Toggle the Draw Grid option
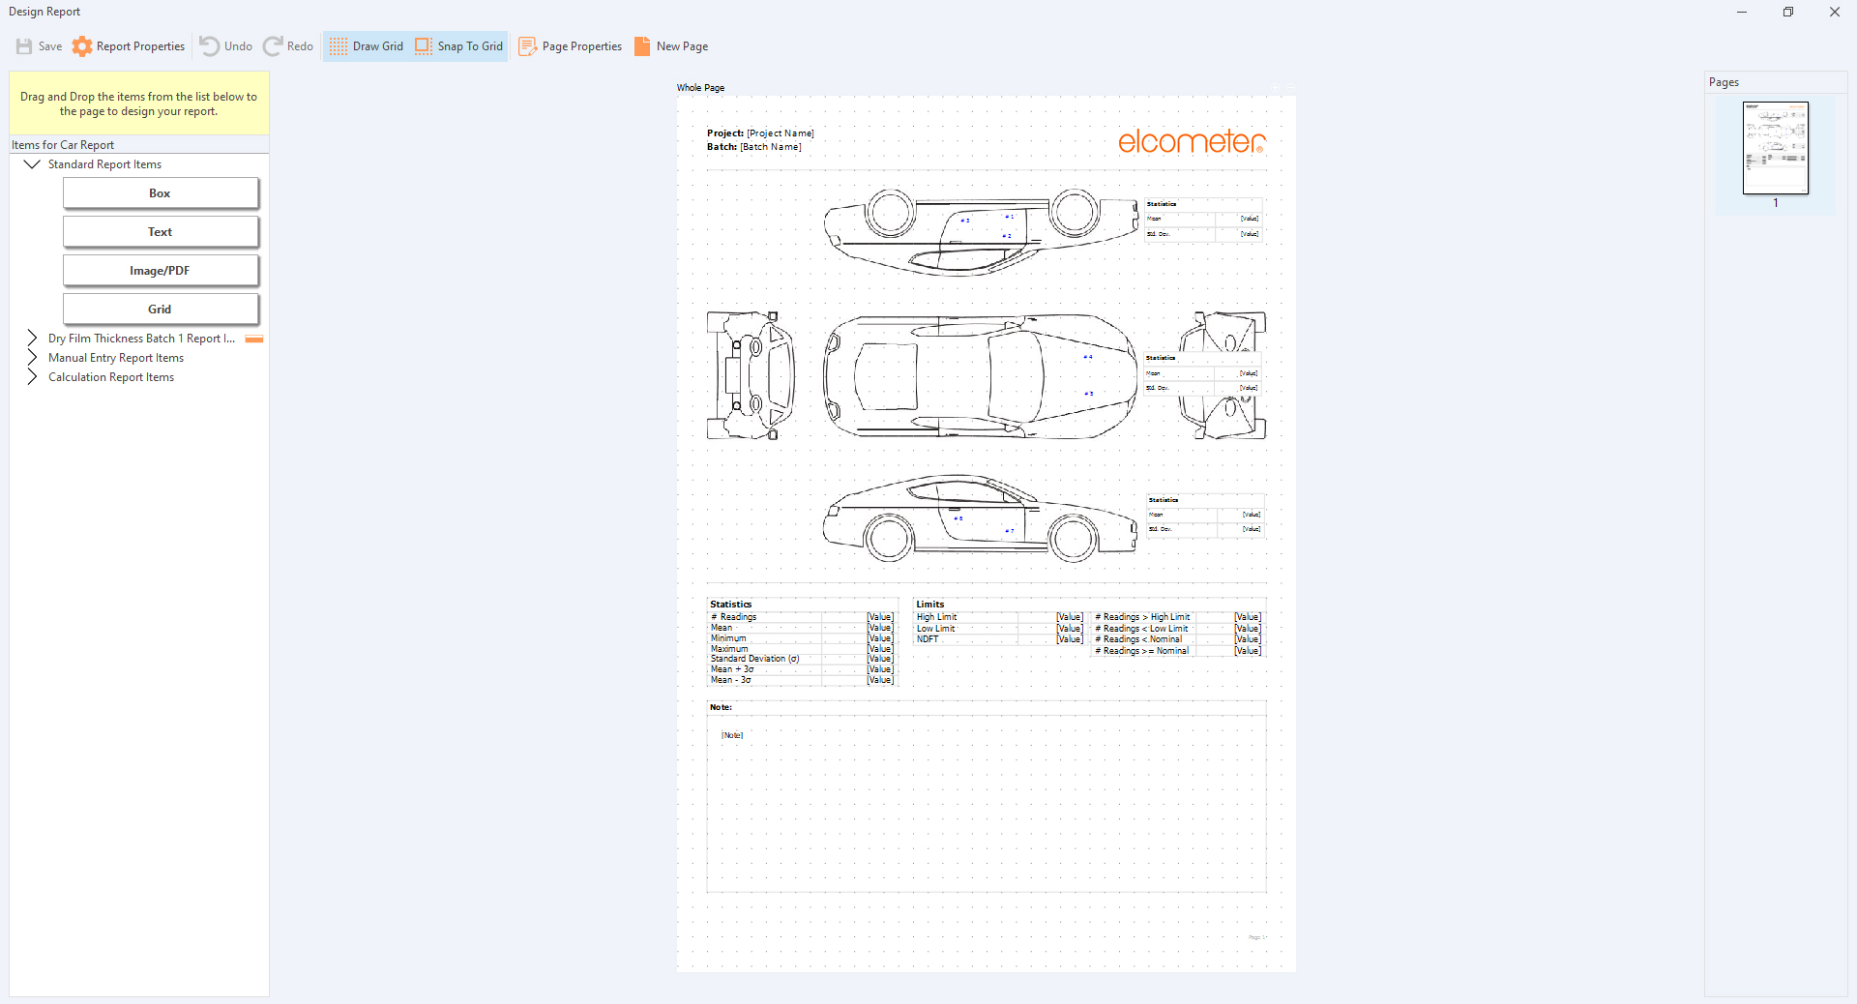Viewport: 1857px width, 1004px height. click(366, 46)
